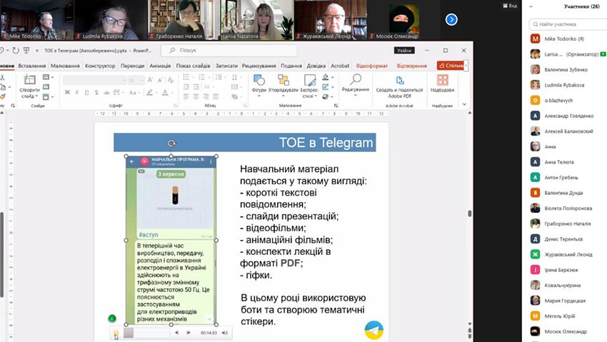Image resolution: width=607 pixels, height=342 pixels.
Task: Toggle justify text alignment
Action: pos(215,96)
